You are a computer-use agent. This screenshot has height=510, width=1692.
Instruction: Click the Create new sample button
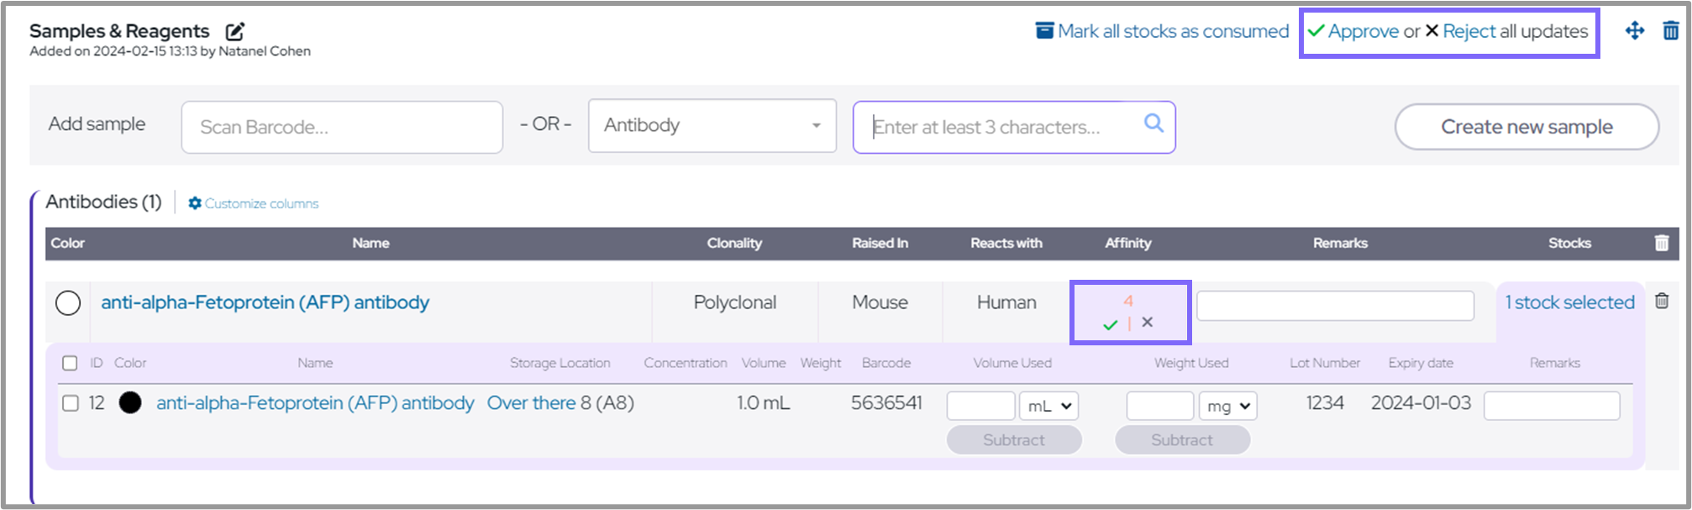point(1526,127)
